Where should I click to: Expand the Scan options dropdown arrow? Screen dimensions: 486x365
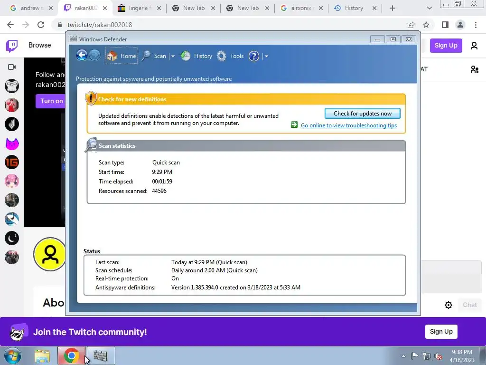(173, 56)
